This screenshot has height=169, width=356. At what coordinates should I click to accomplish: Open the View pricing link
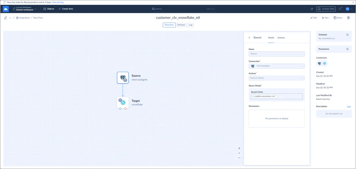[58, 2]
